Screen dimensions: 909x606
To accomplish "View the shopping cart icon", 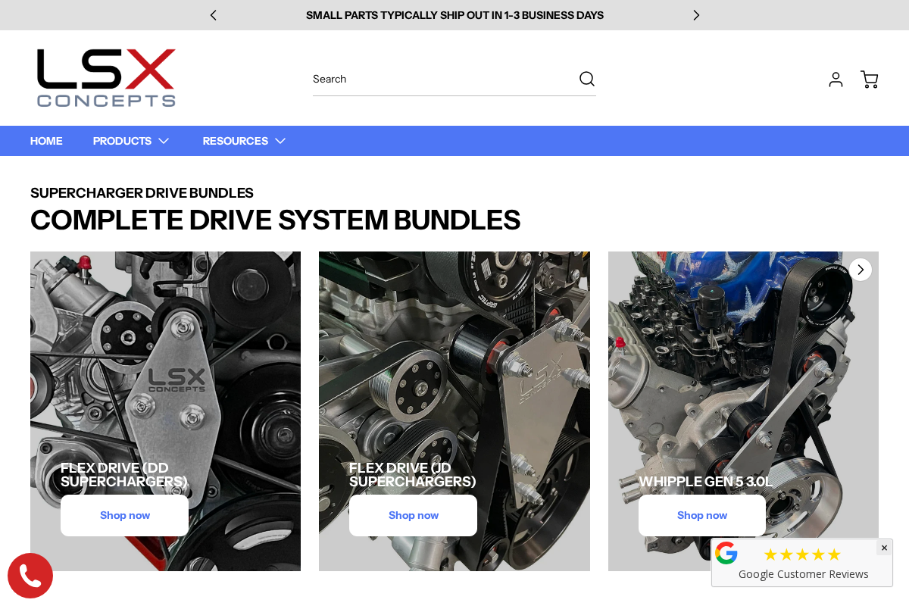I will (869, 79).
